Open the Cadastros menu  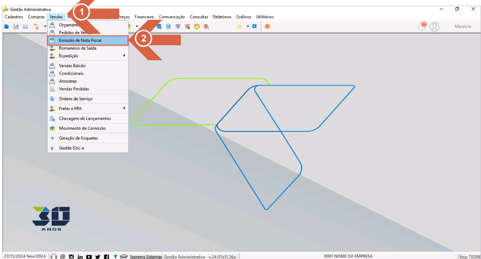(14, 17)
